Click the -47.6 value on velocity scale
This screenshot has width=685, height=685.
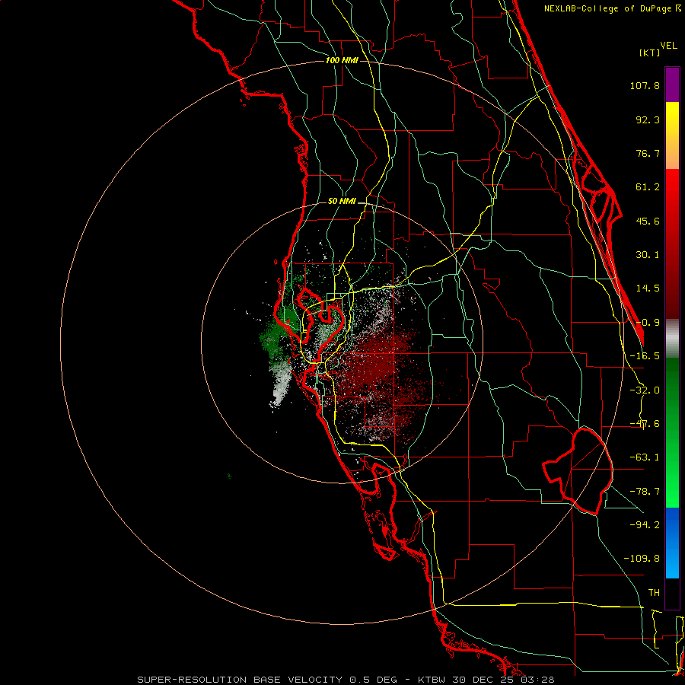click(x=645, y=424)
